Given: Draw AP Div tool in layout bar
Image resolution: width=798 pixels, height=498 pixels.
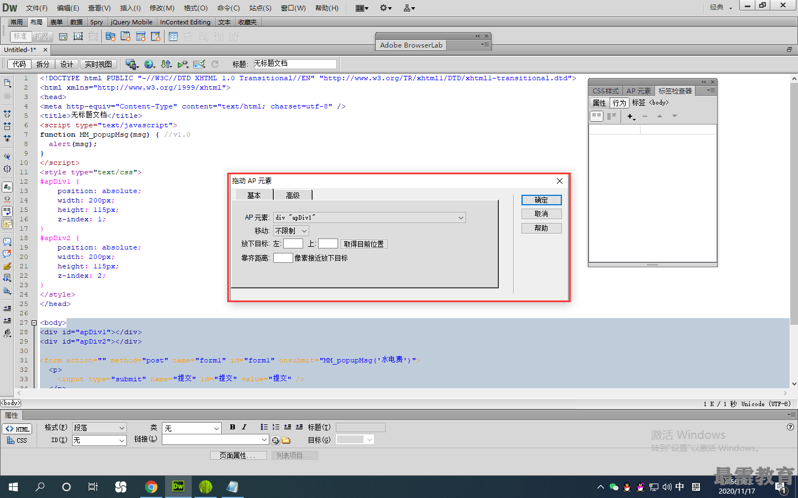Looking at the screenshot, I should click(x=78, y=37).
